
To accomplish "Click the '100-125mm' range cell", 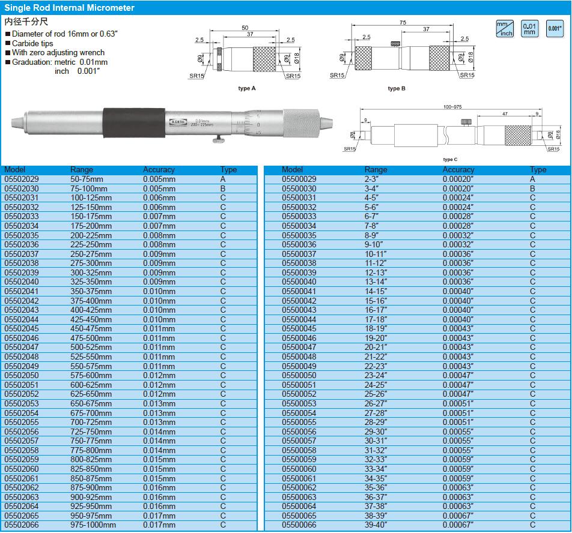I will tap(91, 198).
